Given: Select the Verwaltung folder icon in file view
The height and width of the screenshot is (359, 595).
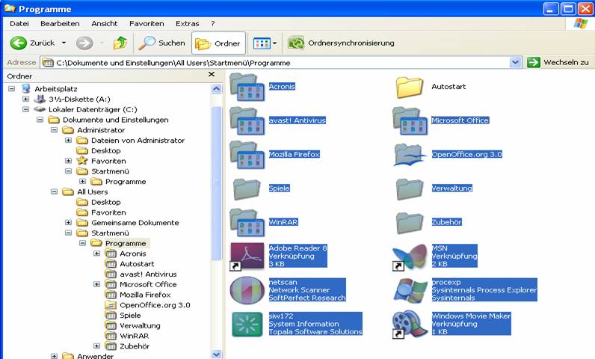Looking at the screenshot, I should pos(410,189).
